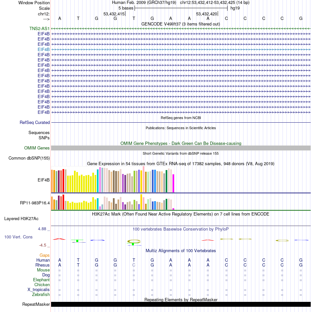Open 100 vertebrates Basewise Conservation by PhyloP title

[x=181, y=229]
